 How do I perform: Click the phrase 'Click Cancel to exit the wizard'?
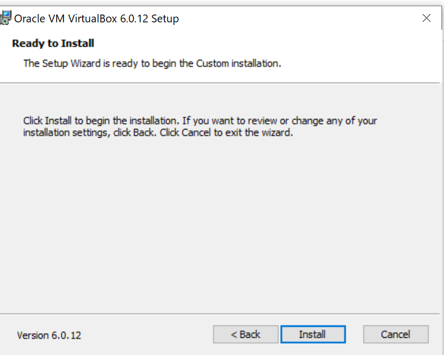(226, 133)
